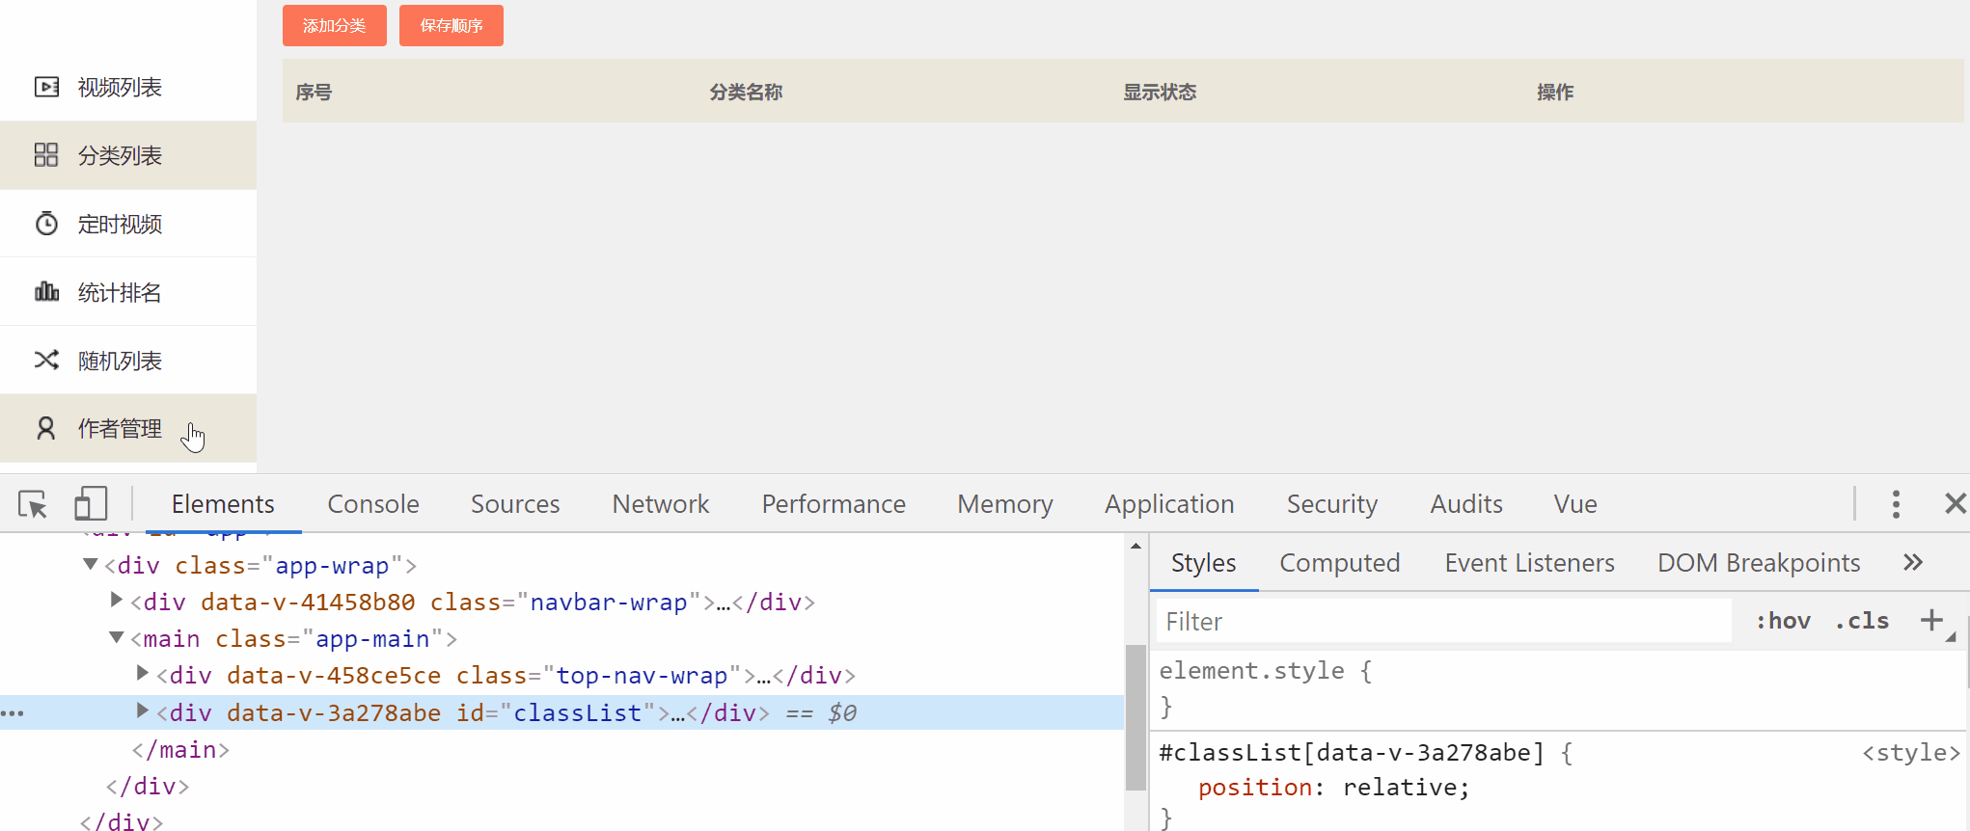This screenshot has width=1970, height=831.
Task: Click the Styles Filter input field
Action: pos(1442,621)
